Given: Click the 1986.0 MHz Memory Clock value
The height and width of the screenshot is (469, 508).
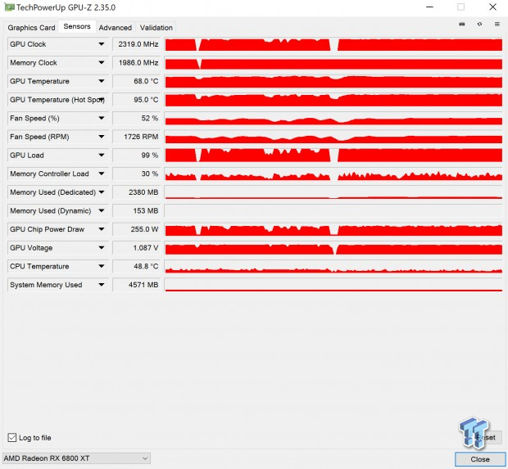Looking at the screenshot, I should pyautogui.click(x=137, y=62).
